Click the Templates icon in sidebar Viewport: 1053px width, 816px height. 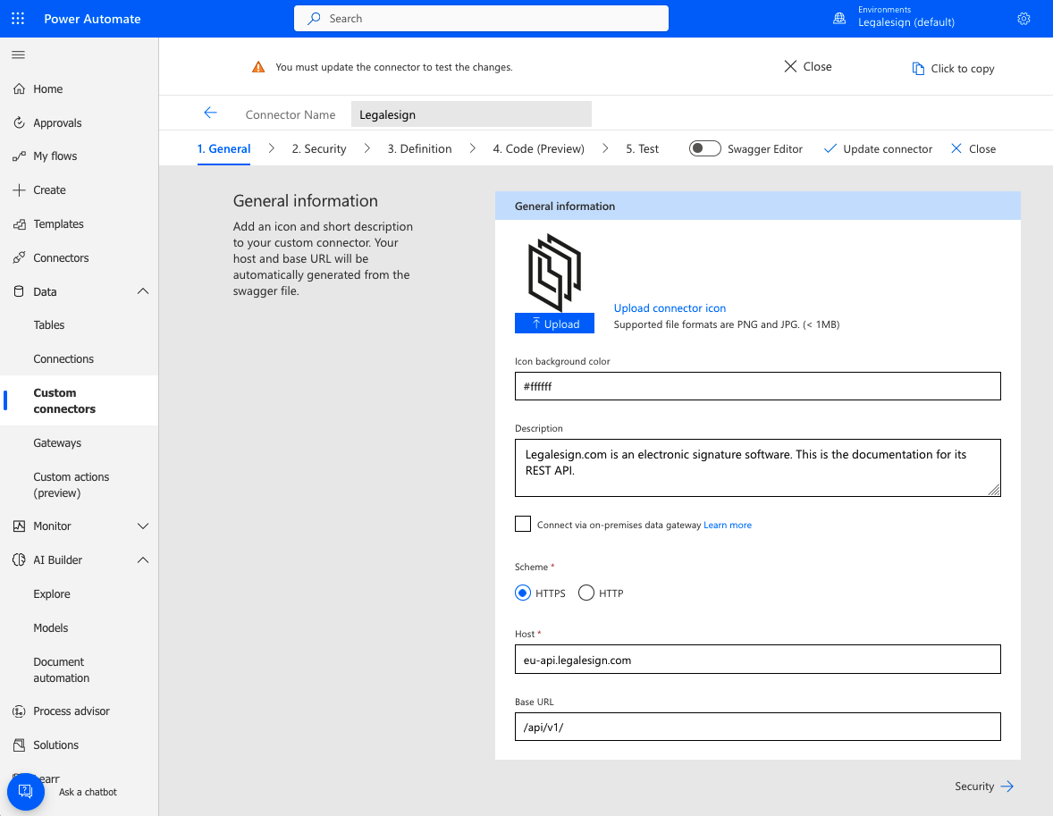19,224
